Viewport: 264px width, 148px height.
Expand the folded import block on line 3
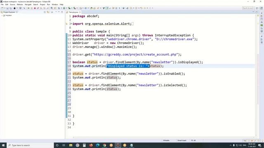pos(72,24)
